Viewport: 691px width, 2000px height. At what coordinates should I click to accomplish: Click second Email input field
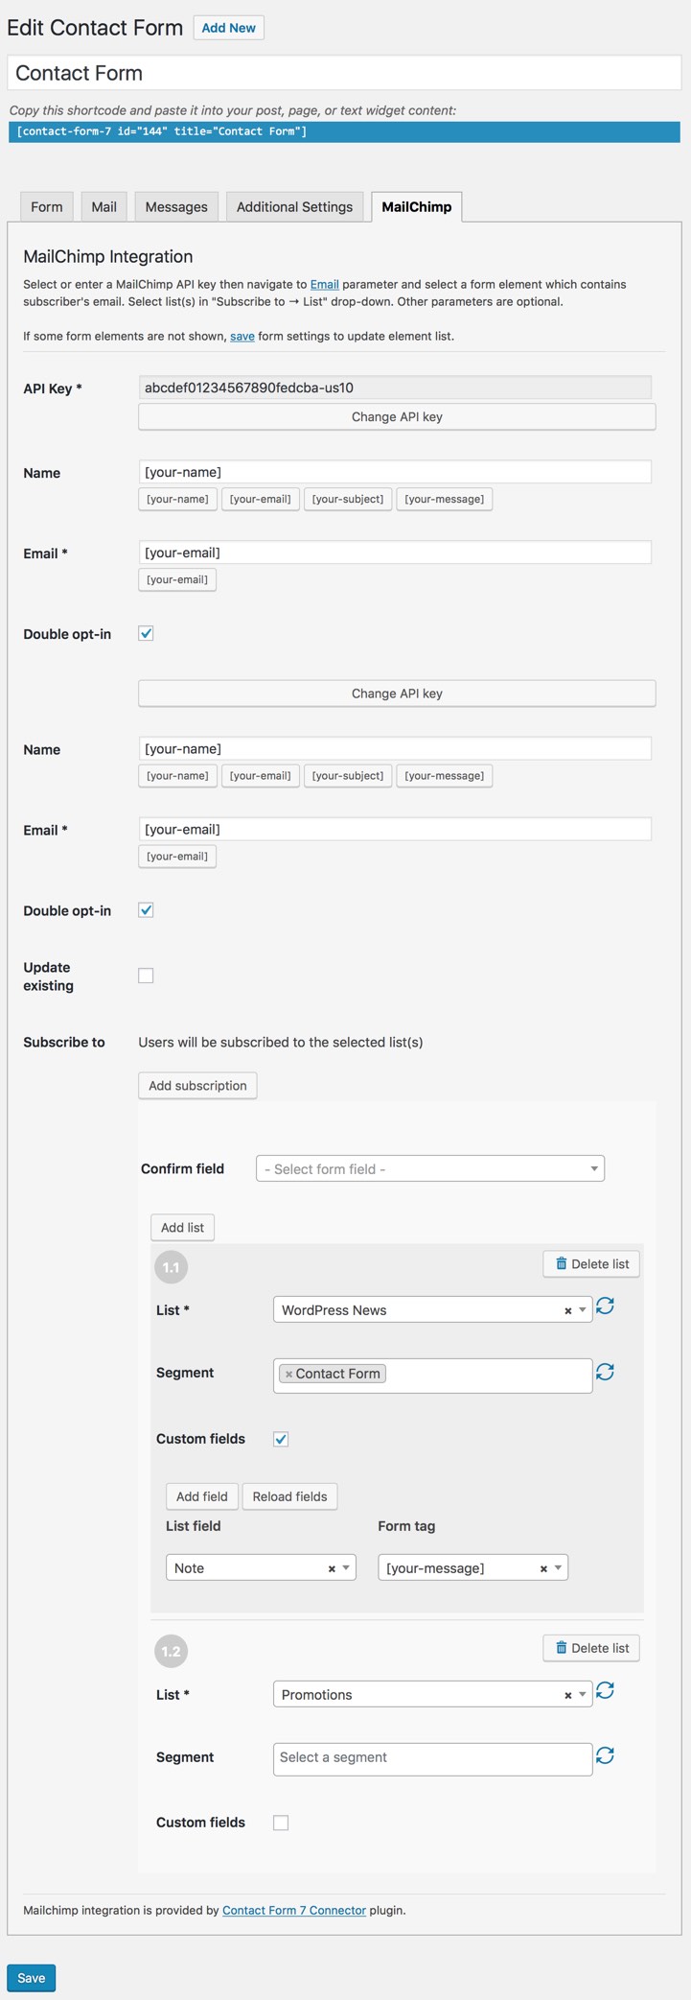tap(395, 829)
